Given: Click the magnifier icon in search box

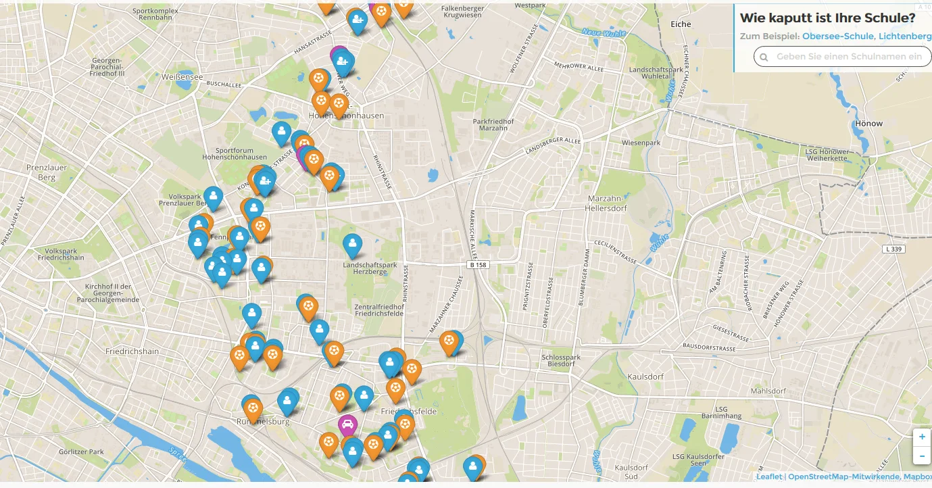Looking at the screenshot, I should coord(764,57).
